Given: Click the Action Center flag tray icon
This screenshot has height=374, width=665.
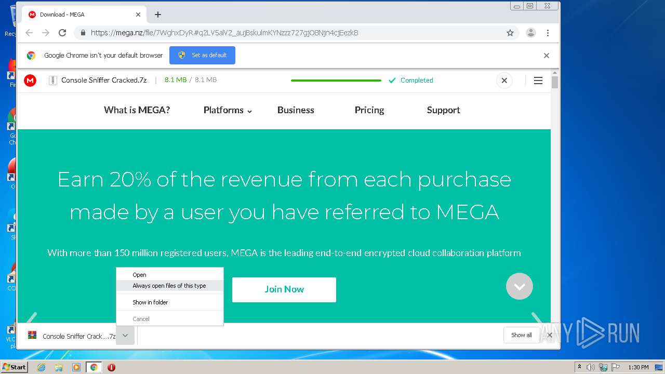Looking at the screenshot, I should coord(616,367).
